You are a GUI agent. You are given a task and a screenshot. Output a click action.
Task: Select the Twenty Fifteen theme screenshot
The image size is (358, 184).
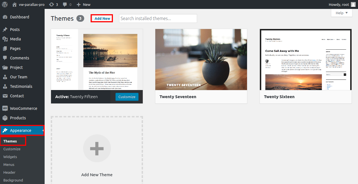97,59
